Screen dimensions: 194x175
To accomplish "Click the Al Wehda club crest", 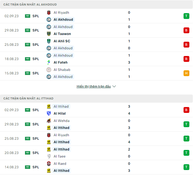I will (49, 121).
